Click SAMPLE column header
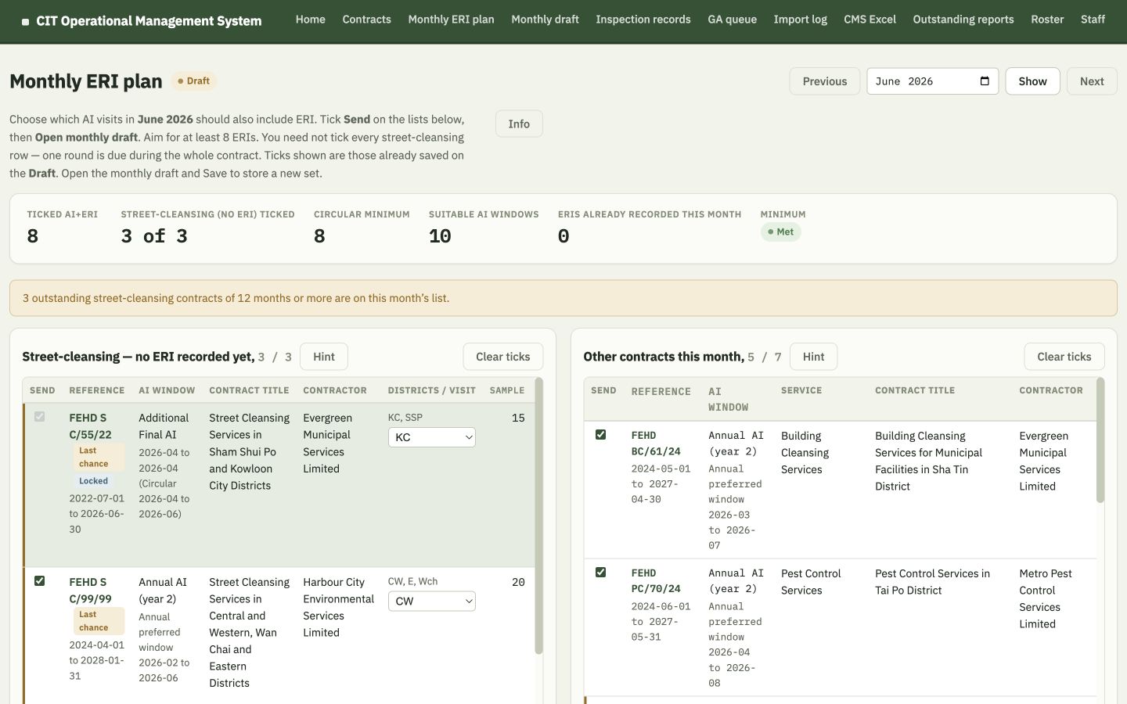This screenshot has height=704, width=1127. 507,390
